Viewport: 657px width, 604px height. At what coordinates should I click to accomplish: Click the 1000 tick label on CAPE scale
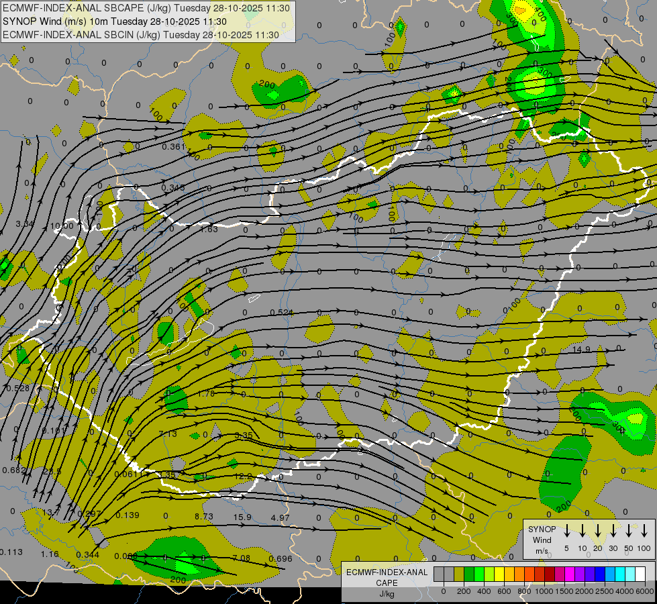544,591
